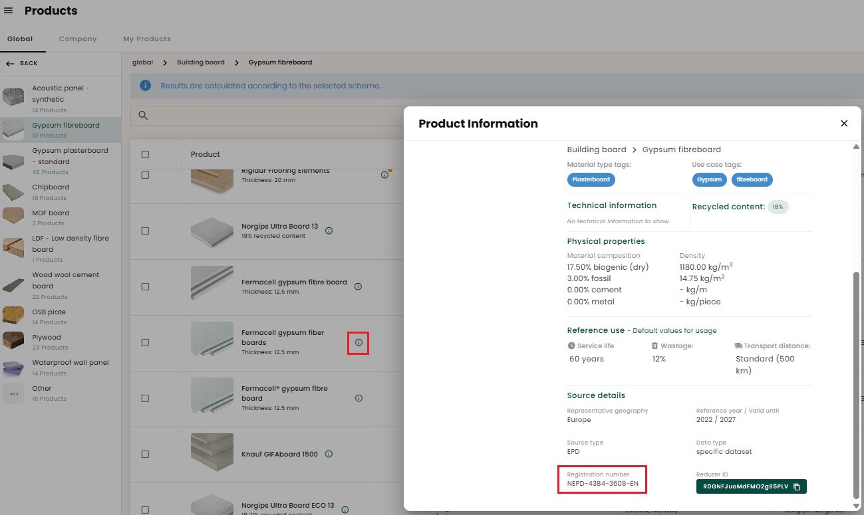Select the Knauf GIFAboard 1500 row checkbox
864x515 pixels.
(145, 455)
